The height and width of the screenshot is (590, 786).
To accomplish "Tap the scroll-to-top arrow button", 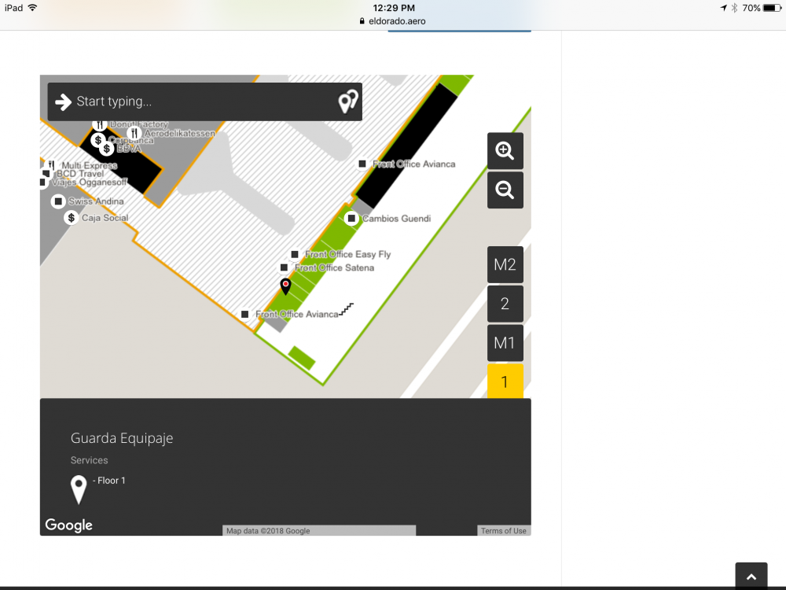I will pos(751,576).
